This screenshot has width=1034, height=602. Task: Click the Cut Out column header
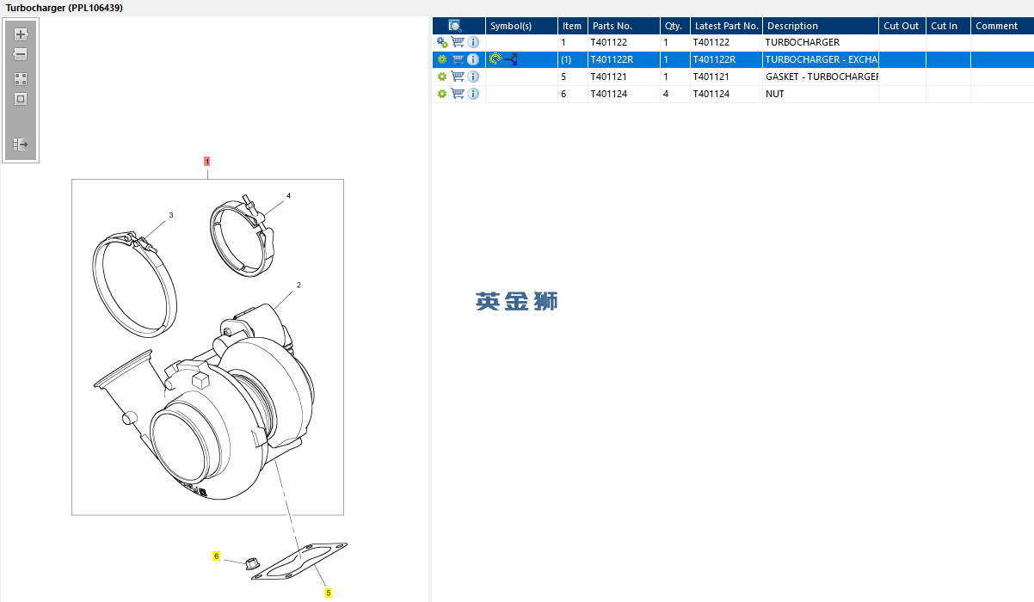click(902, 26)
